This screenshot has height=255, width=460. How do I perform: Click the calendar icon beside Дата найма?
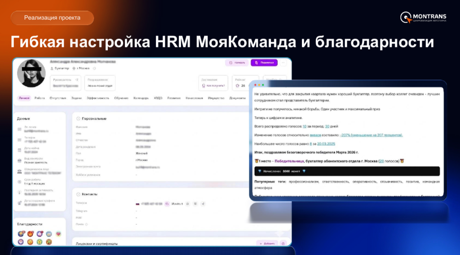point(19,150)
